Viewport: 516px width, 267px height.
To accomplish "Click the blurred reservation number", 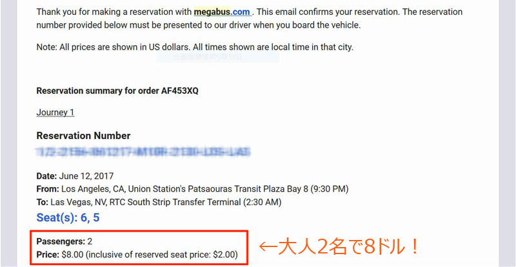I will point(143,152).
